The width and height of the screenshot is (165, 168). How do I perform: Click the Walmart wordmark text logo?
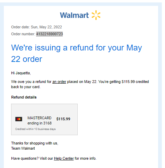point(74,15)
